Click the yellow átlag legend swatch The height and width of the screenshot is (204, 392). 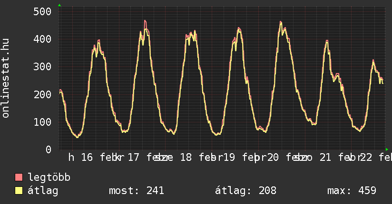point(19,191)
